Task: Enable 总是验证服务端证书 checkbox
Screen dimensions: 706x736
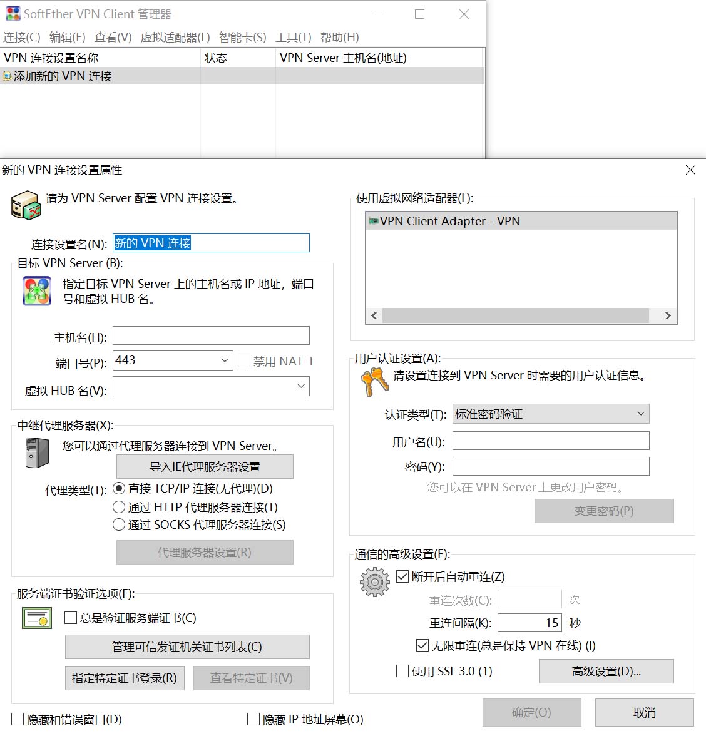Action: point(71,618)
